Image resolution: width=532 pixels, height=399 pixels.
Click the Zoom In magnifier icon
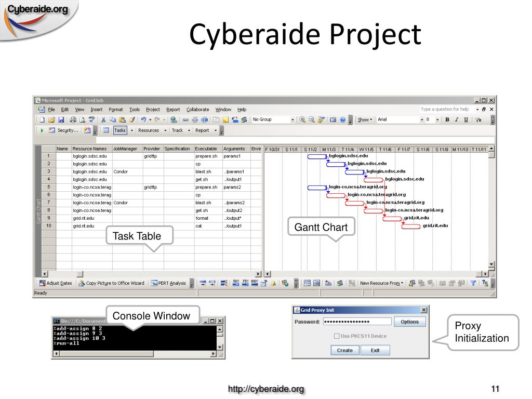pos(302,120)
